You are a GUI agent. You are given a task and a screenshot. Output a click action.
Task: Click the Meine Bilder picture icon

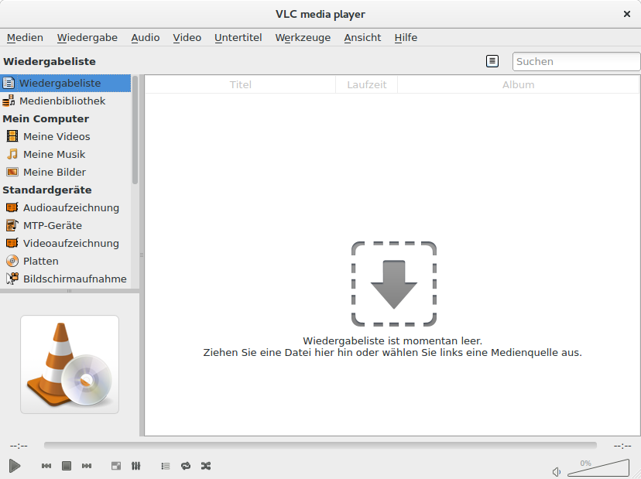(12, 172)
